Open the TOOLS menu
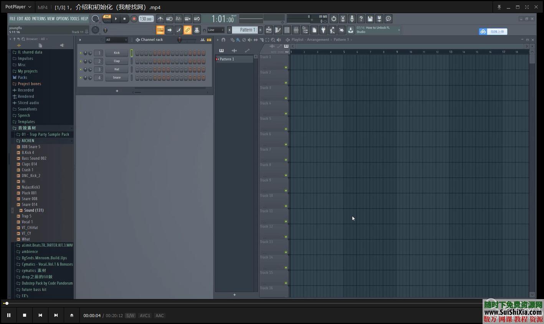 (74, 18)
